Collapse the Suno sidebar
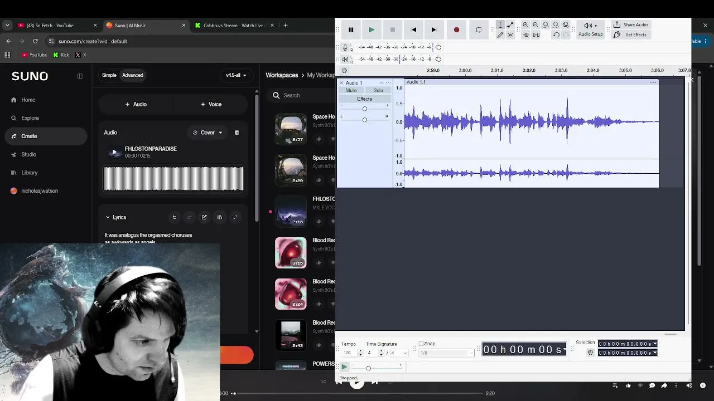The height and width of the screenshot is (401, 714). coord(80,76)
